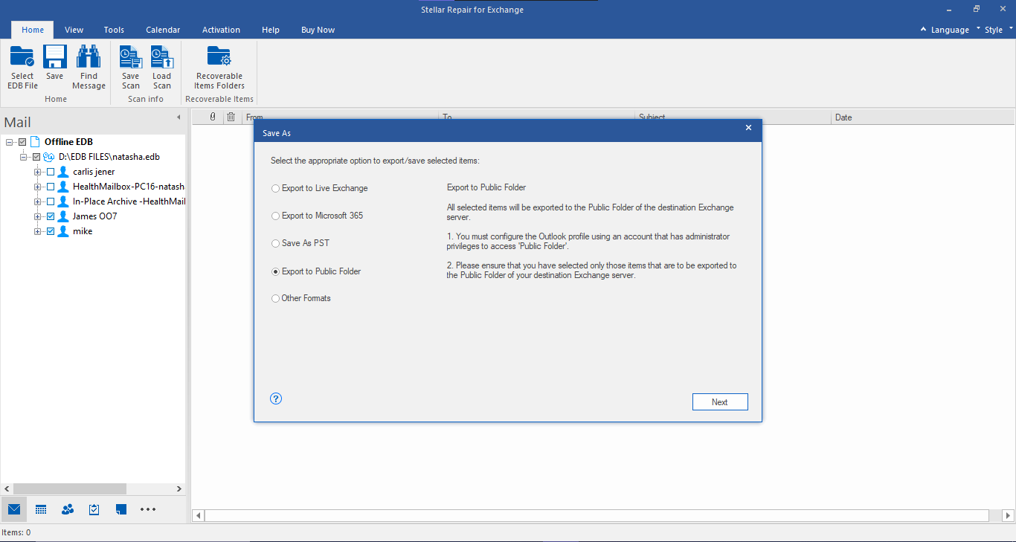Screen dimensions: 1016x542
Task: Click the James OO7 mailbox user icon
Action: click(x=63, y=216)
